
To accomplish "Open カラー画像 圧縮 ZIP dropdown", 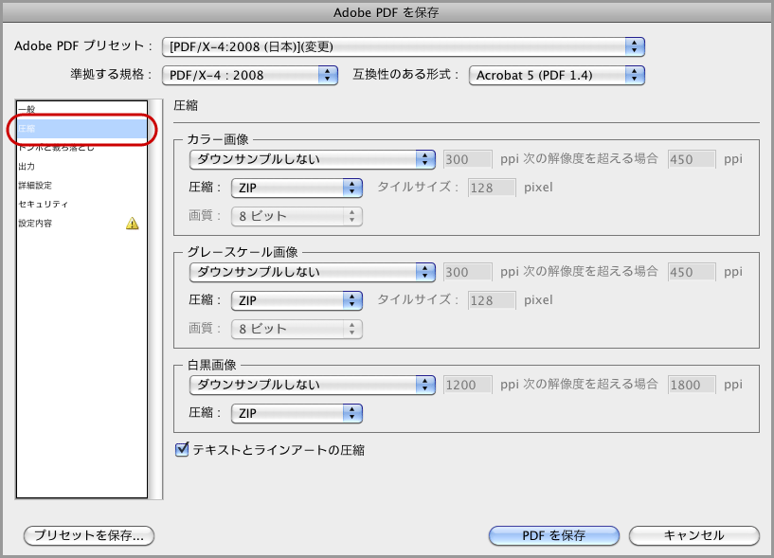I will [x=297, y=188].
